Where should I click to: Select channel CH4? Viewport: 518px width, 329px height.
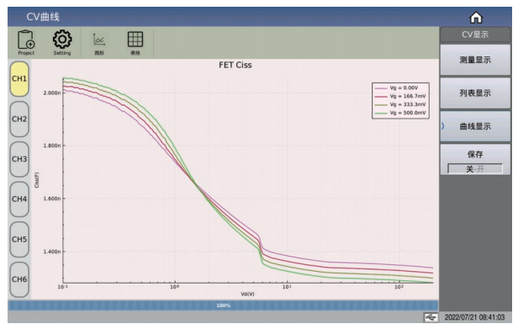click(19, 199)
